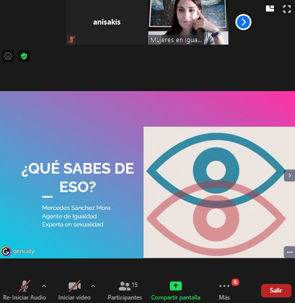Viewport: 295px width, 303px height.
Task: Click the green encryption shield icon
Action: (24, 56)
